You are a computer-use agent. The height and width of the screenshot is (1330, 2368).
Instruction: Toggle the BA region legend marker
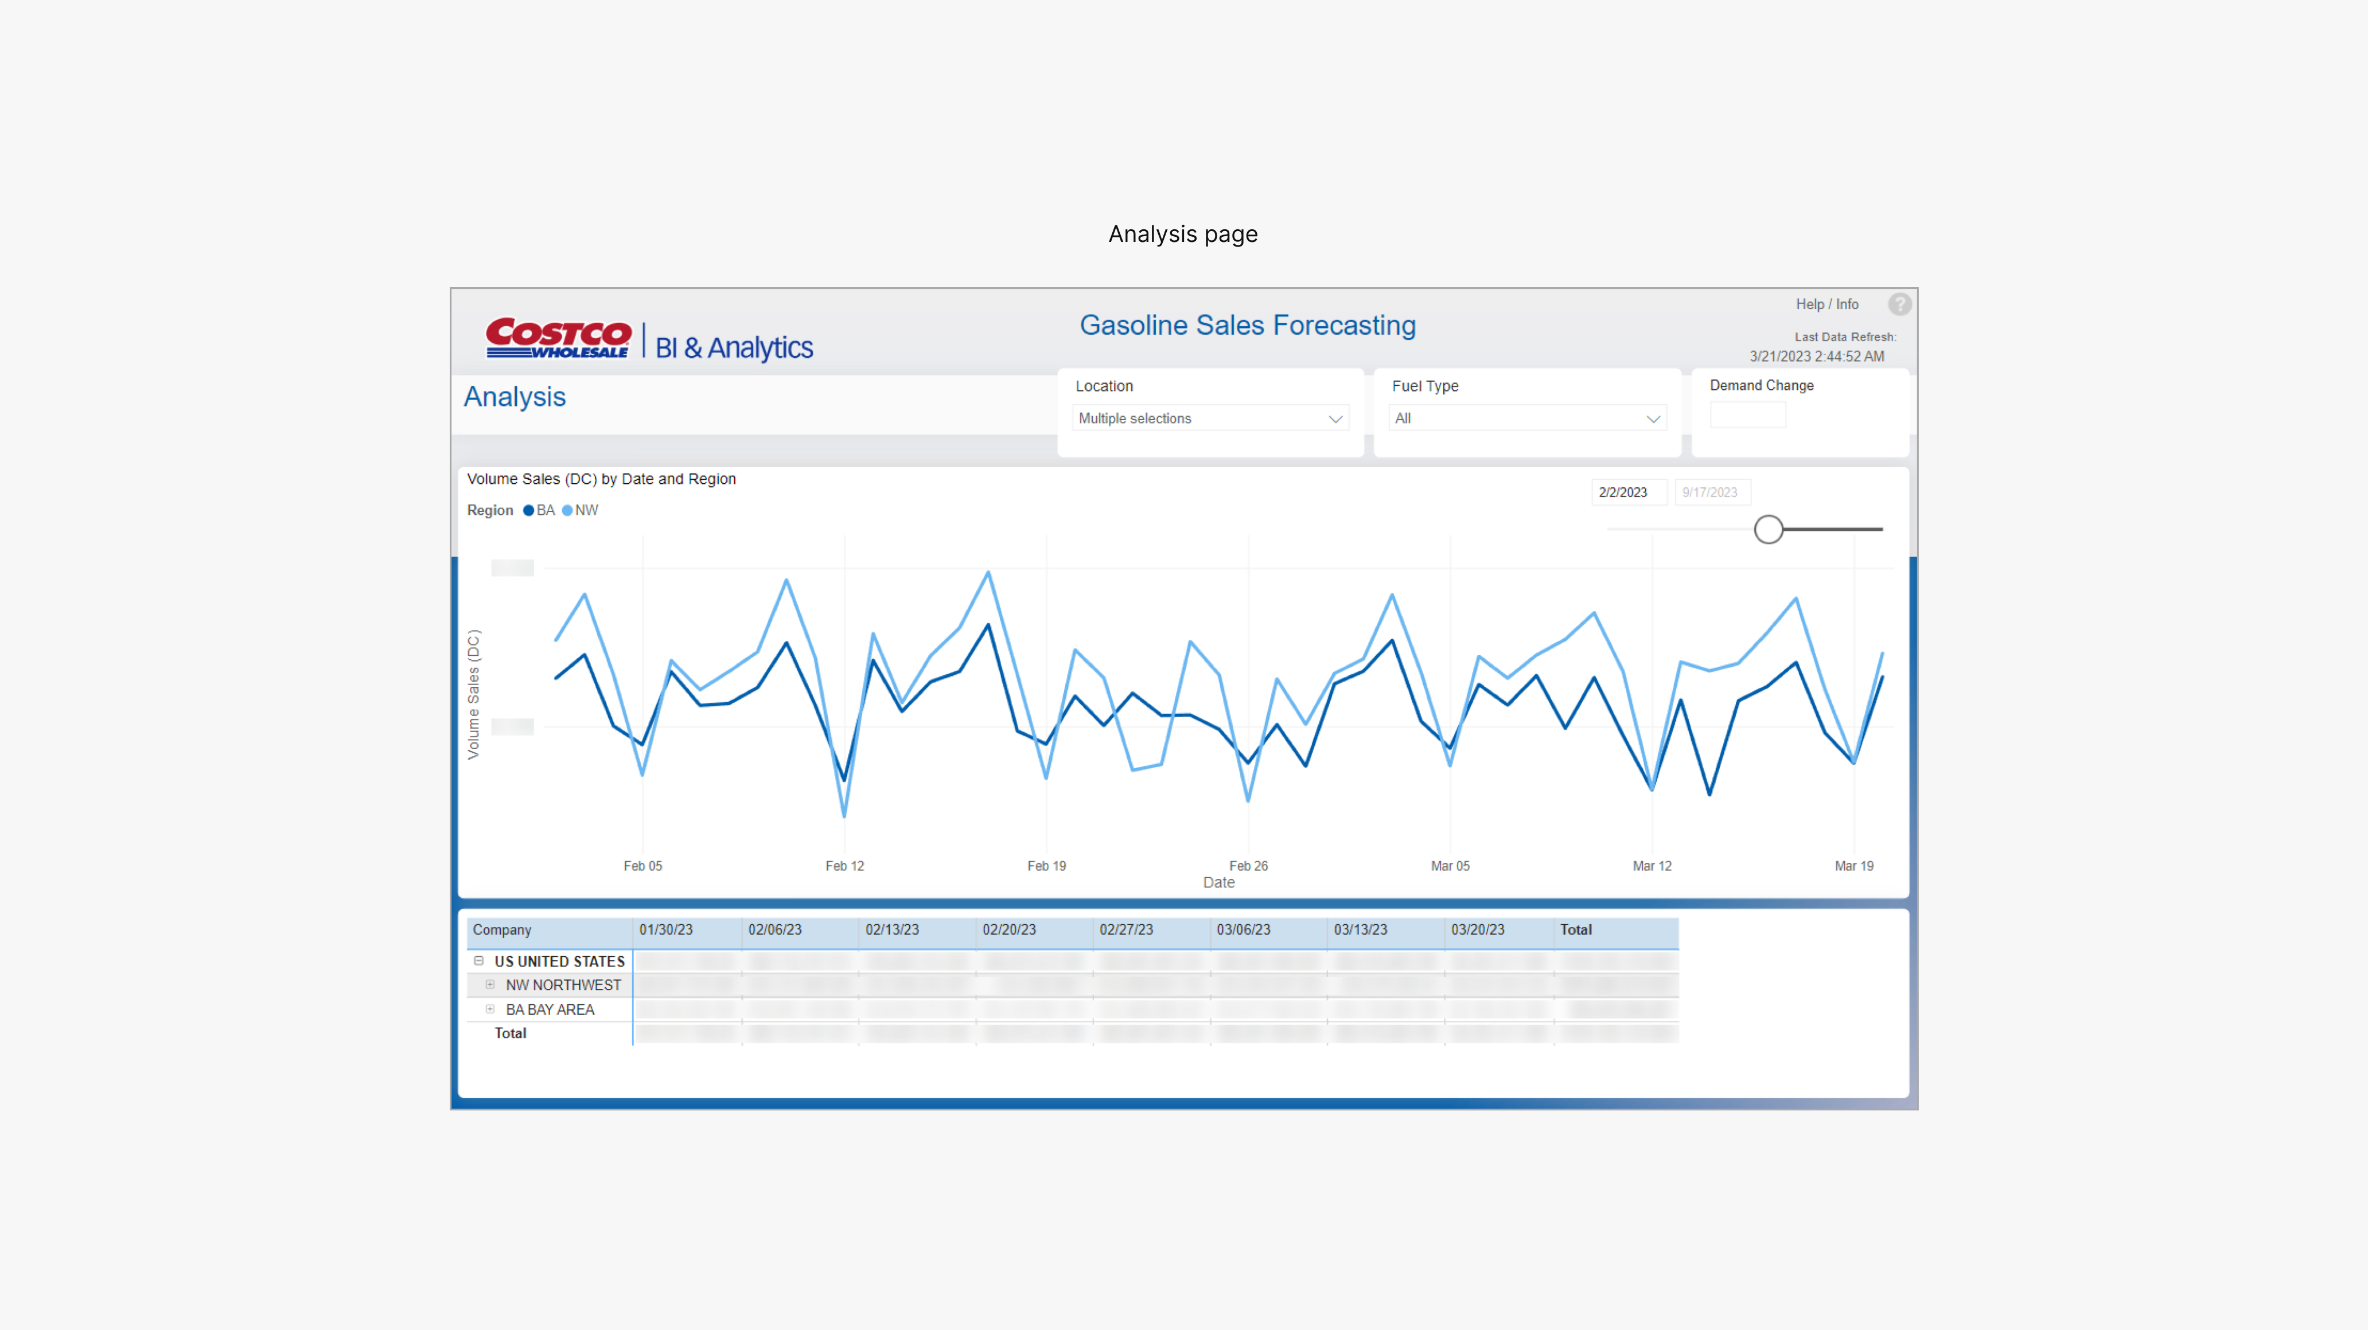528,511
